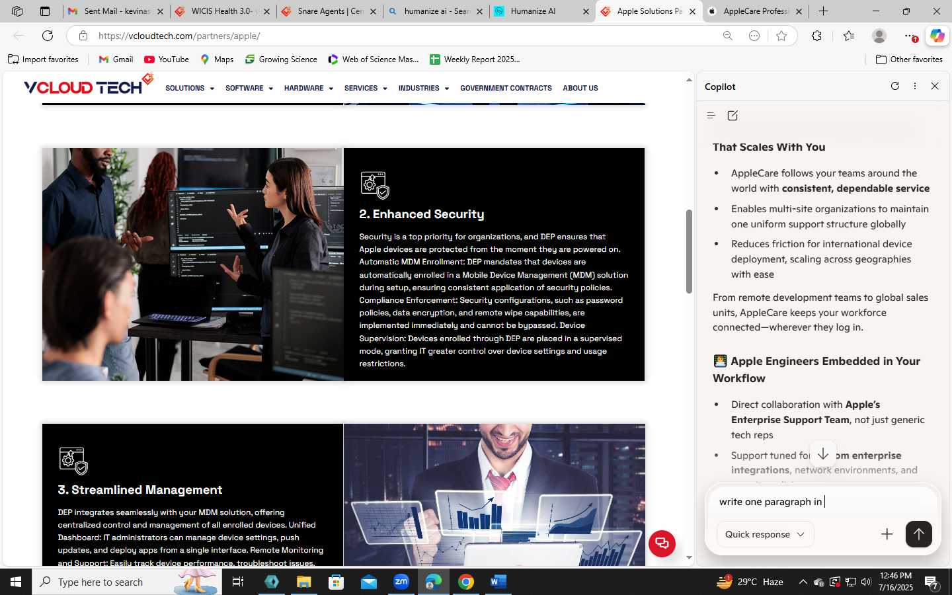The height and width of the screenshot is (595, 952).
Task: Open the address bar more actions icon
Action: coord(754,36)
